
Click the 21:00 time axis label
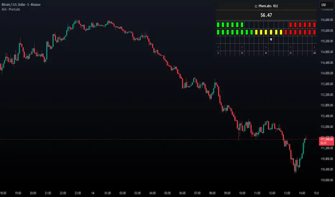tap(48, 193)
